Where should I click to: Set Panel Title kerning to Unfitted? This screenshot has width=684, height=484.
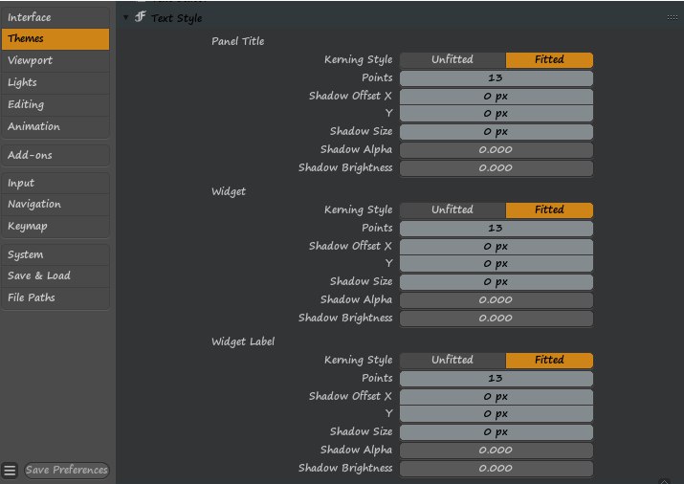click(x=452, y=59)
